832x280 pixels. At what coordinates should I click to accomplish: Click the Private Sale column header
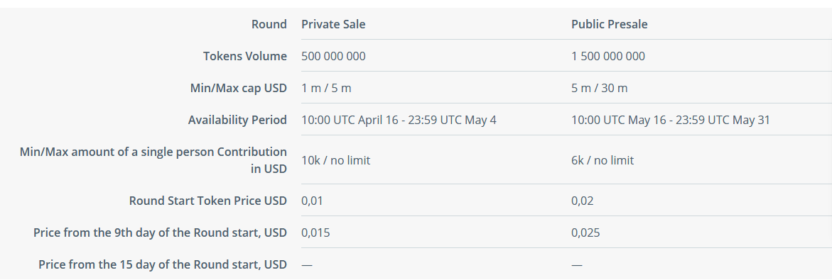click(333, 24)
